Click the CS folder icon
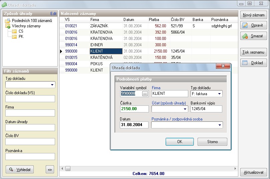270x179 pixels. coord(14,31)
